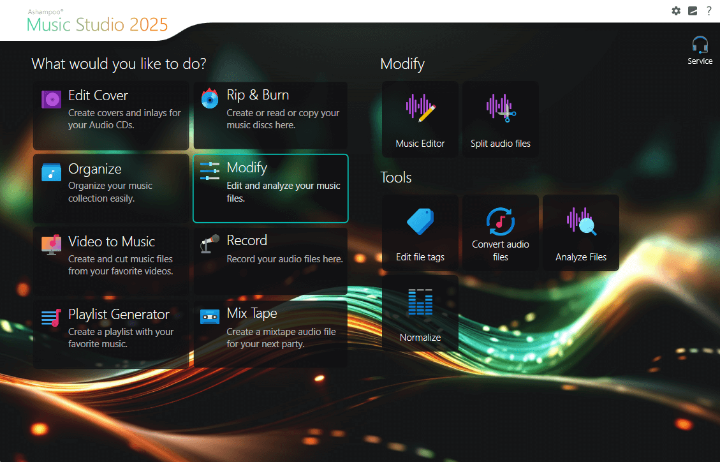Select Convert audio files tool
This screenshot has width=720, height=462.
(500, 233)
